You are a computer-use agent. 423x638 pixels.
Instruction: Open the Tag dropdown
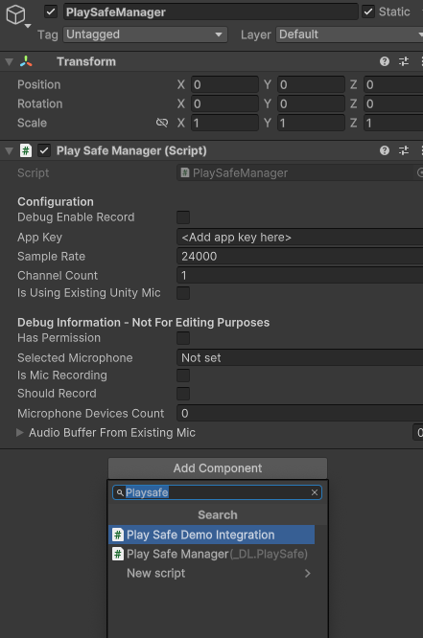click(x=145, y=34)
